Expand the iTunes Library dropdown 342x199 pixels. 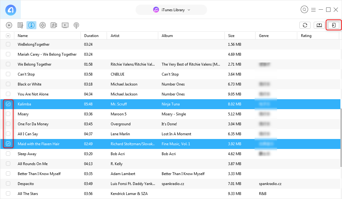(171, 10)
